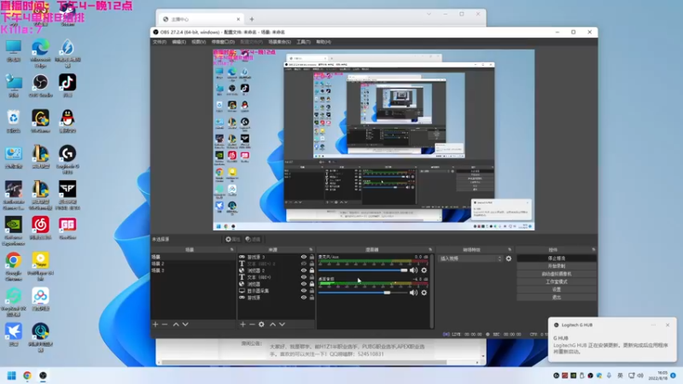
Task: Open 视图(V) menu in OBS
Action: (199, 42)
